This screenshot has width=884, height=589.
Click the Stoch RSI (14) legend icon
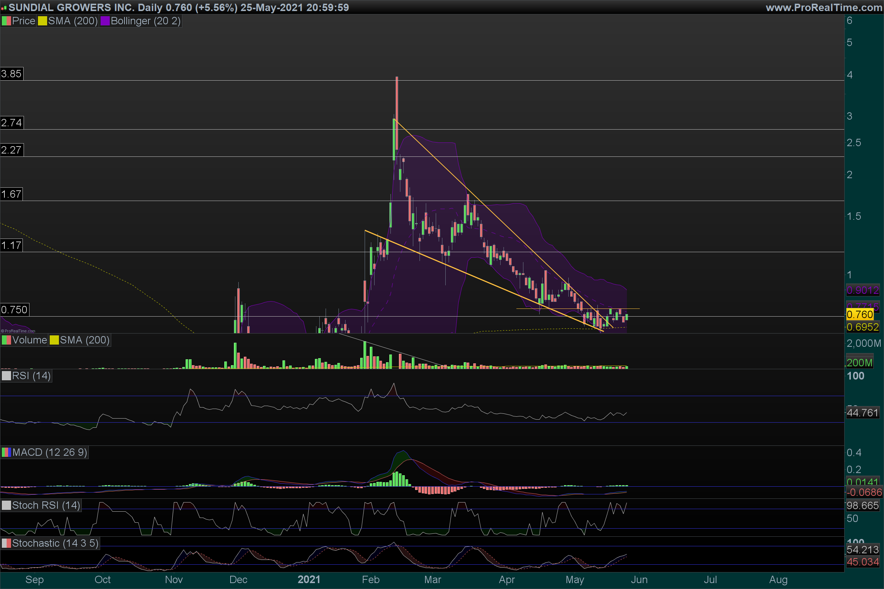click(6, 505)
